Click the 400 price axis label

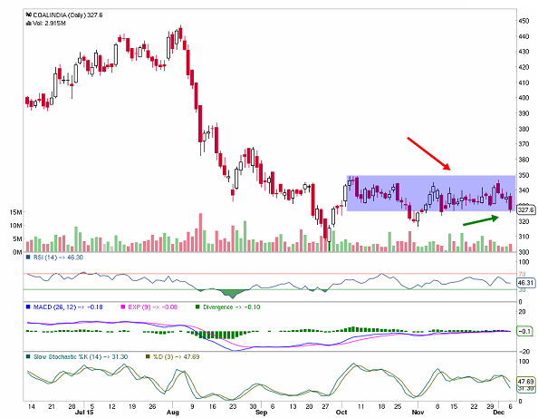coord(524,98)
